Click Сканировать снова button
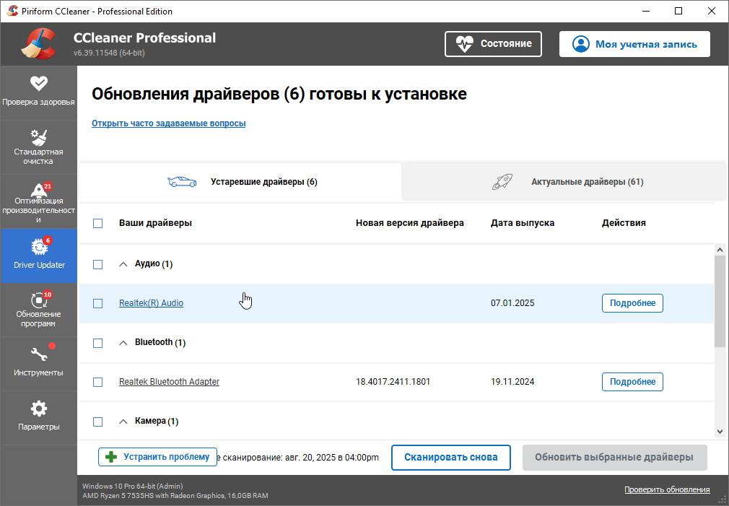This screenshot has height=506, width=729. click(451, 458)
